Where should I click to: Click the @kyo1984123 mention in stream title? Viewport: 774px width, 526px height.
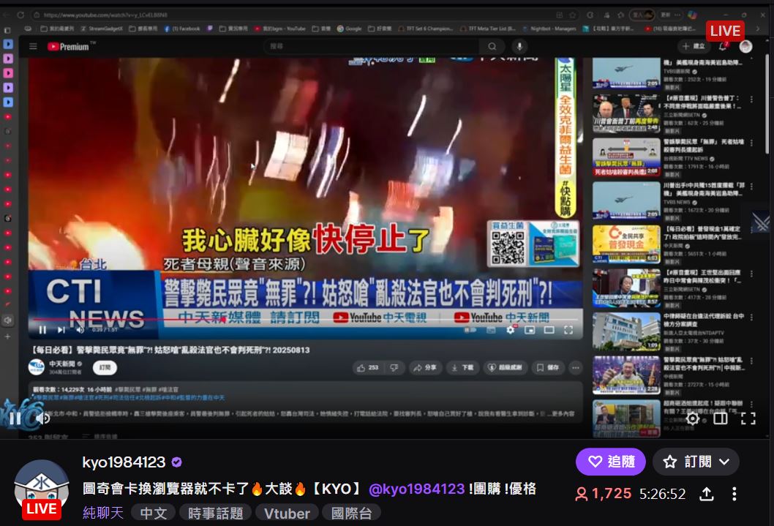(x=416, y=489)
